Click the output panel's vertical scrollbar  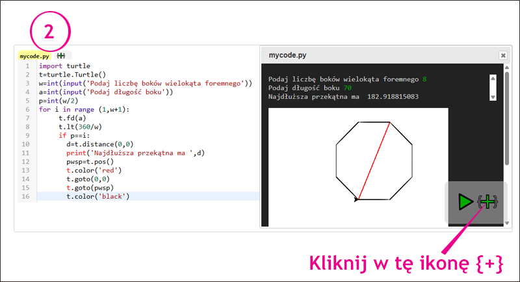(x=493, y=87)
